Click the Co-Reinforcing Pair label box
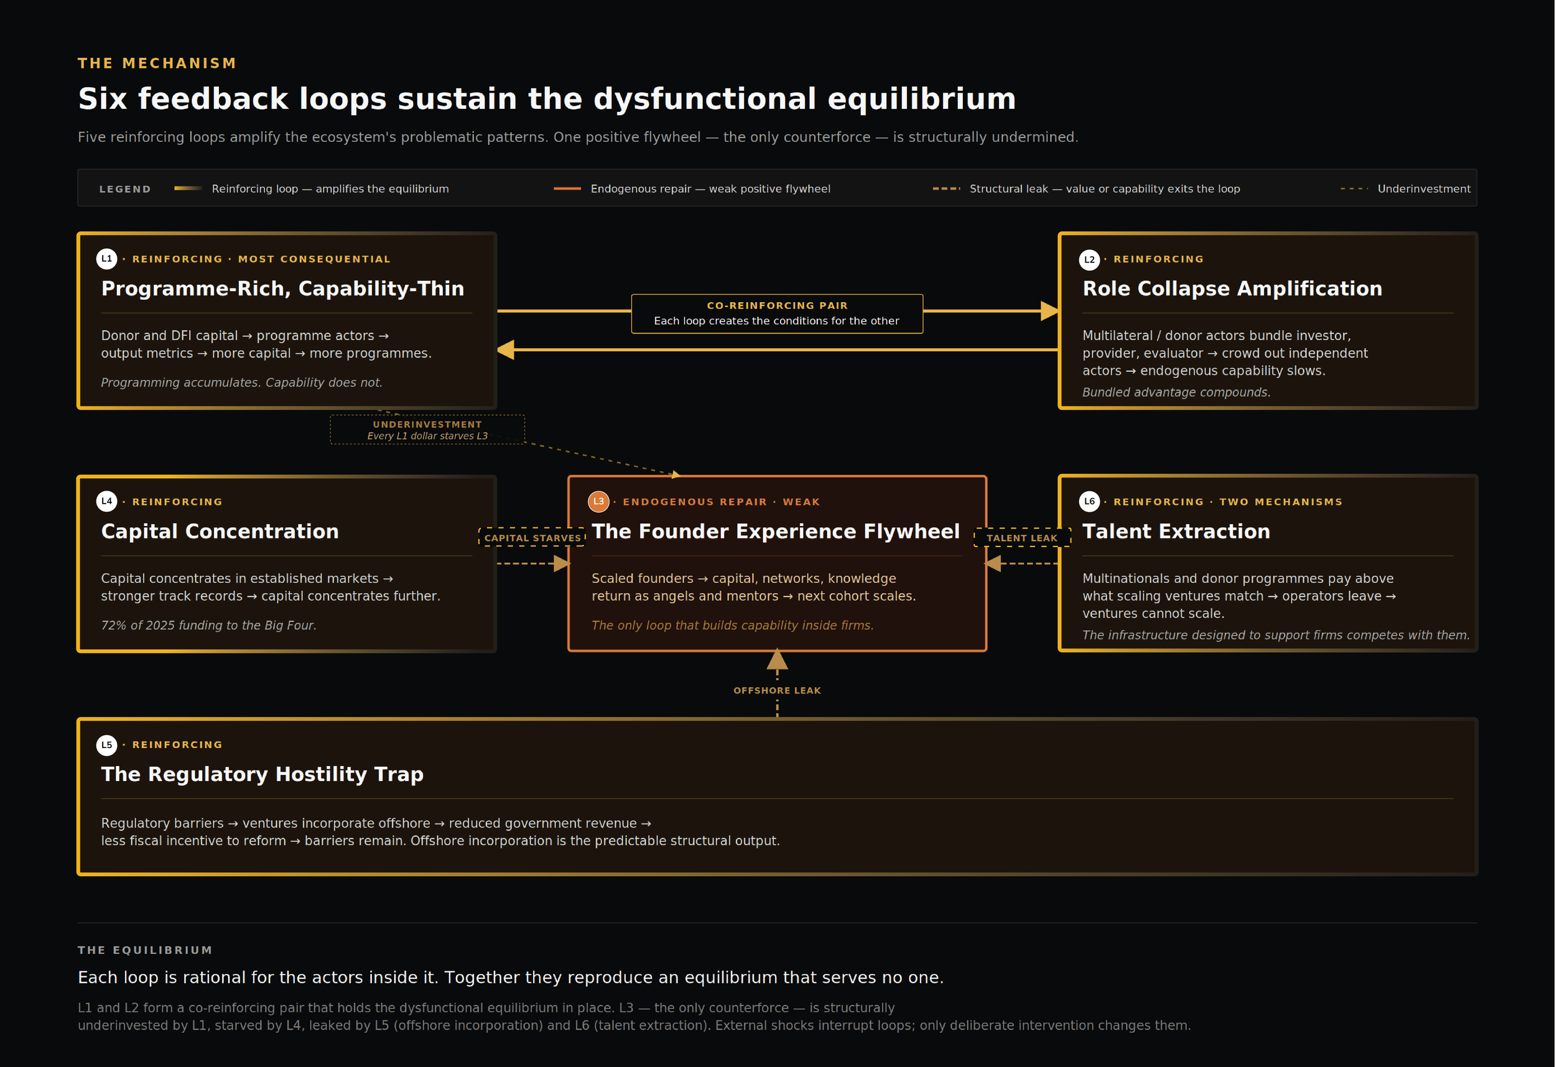 pyautogui.click(x=777, y=313)
